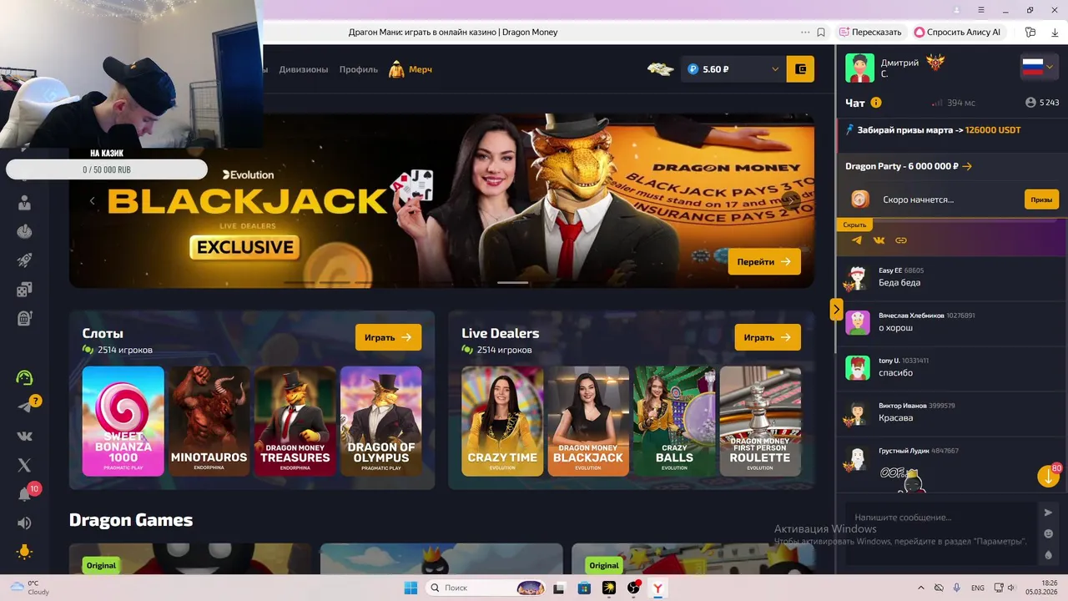This screenshot has width=1068, height=601.
Task: Click Играть button in Слоты section
Action: [388, 337]
